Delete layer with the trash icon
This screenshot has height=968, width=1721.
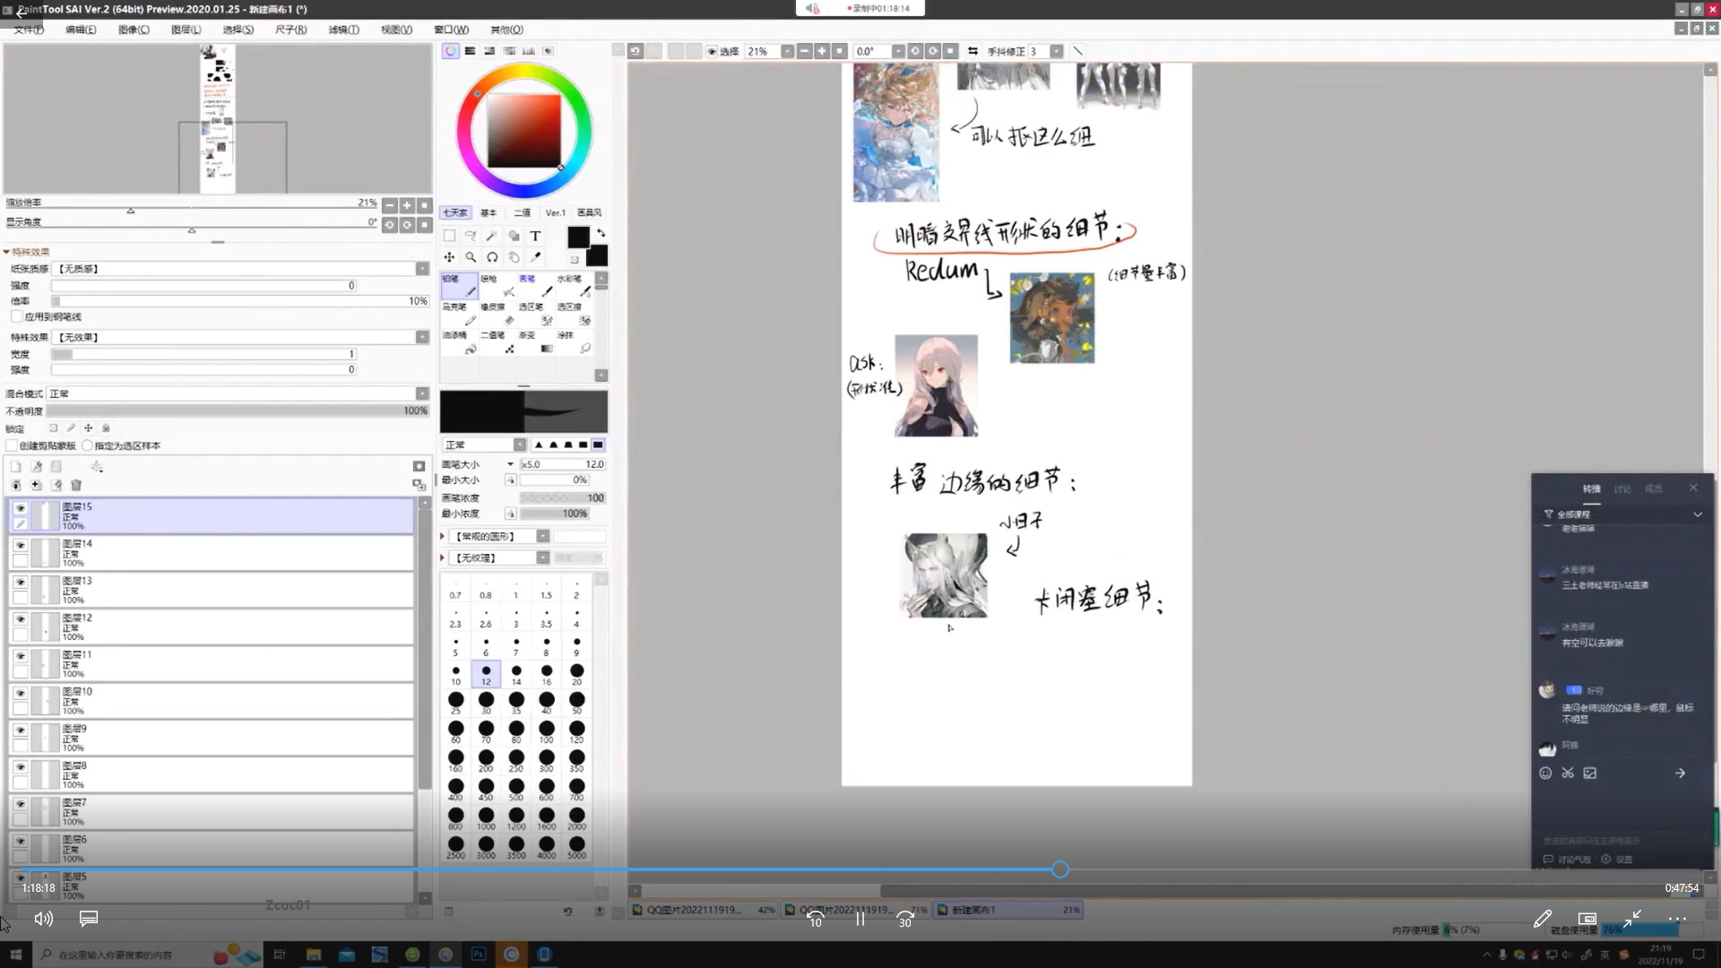[x=76, y=485]
